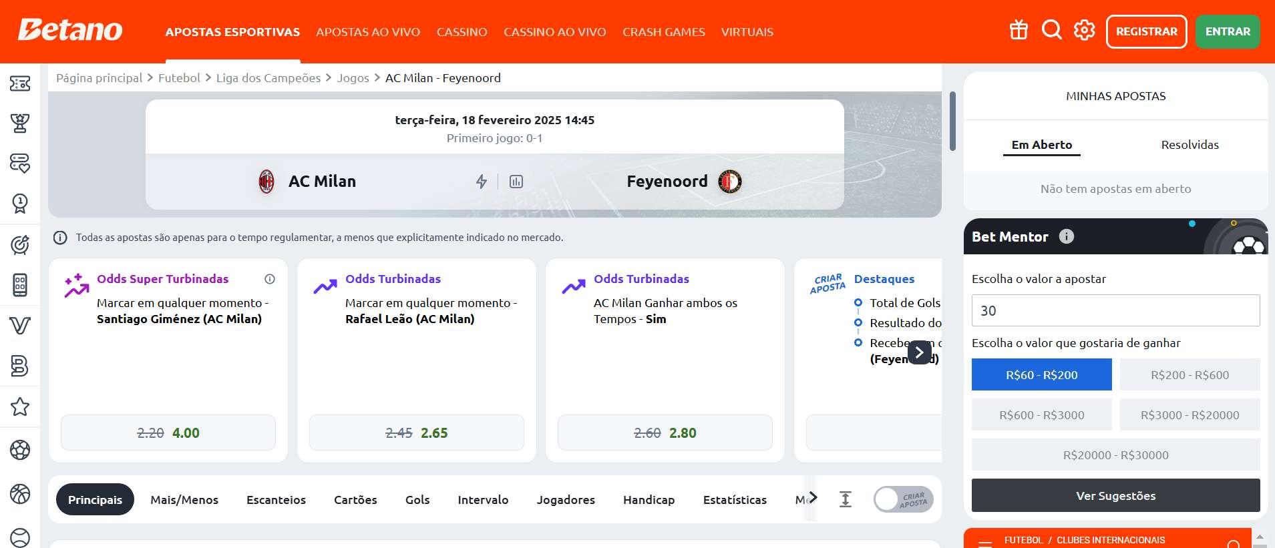
Task: Select the basketball sidebar icon
Action: tap(20, 494)
